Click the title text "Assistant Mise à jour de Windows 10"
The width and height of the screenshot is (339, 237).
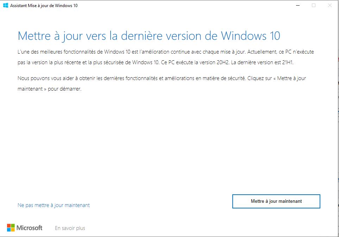(44, 6)
